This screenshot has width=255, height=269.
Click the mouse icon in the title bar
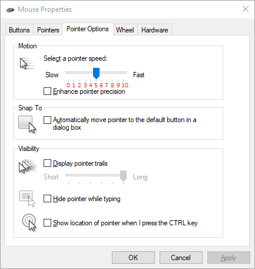[x=10, y=9]
